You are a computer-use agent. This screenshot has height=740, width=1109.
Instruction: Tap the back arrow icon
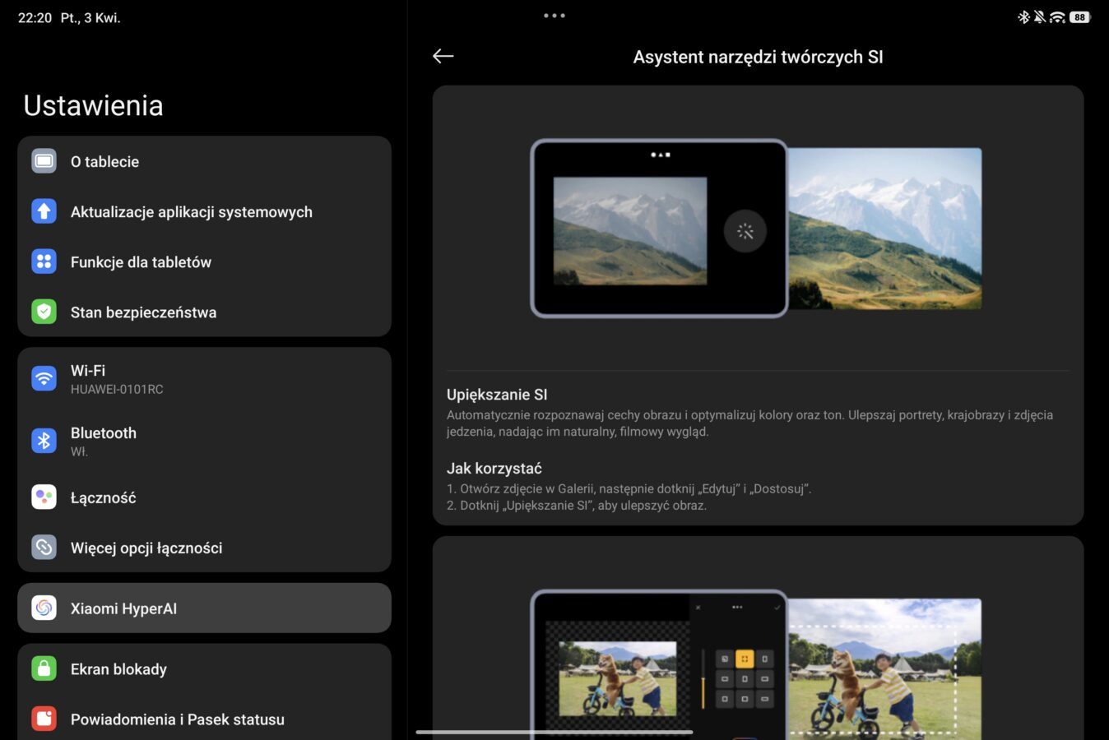(x=443, y=56)
